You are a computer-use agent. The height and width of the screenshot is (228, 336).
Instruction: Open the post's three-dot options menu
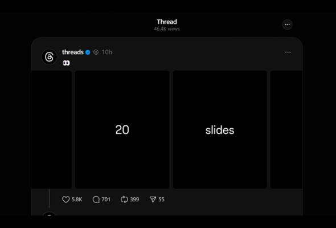pyautogui.click(x=288, y=52)
